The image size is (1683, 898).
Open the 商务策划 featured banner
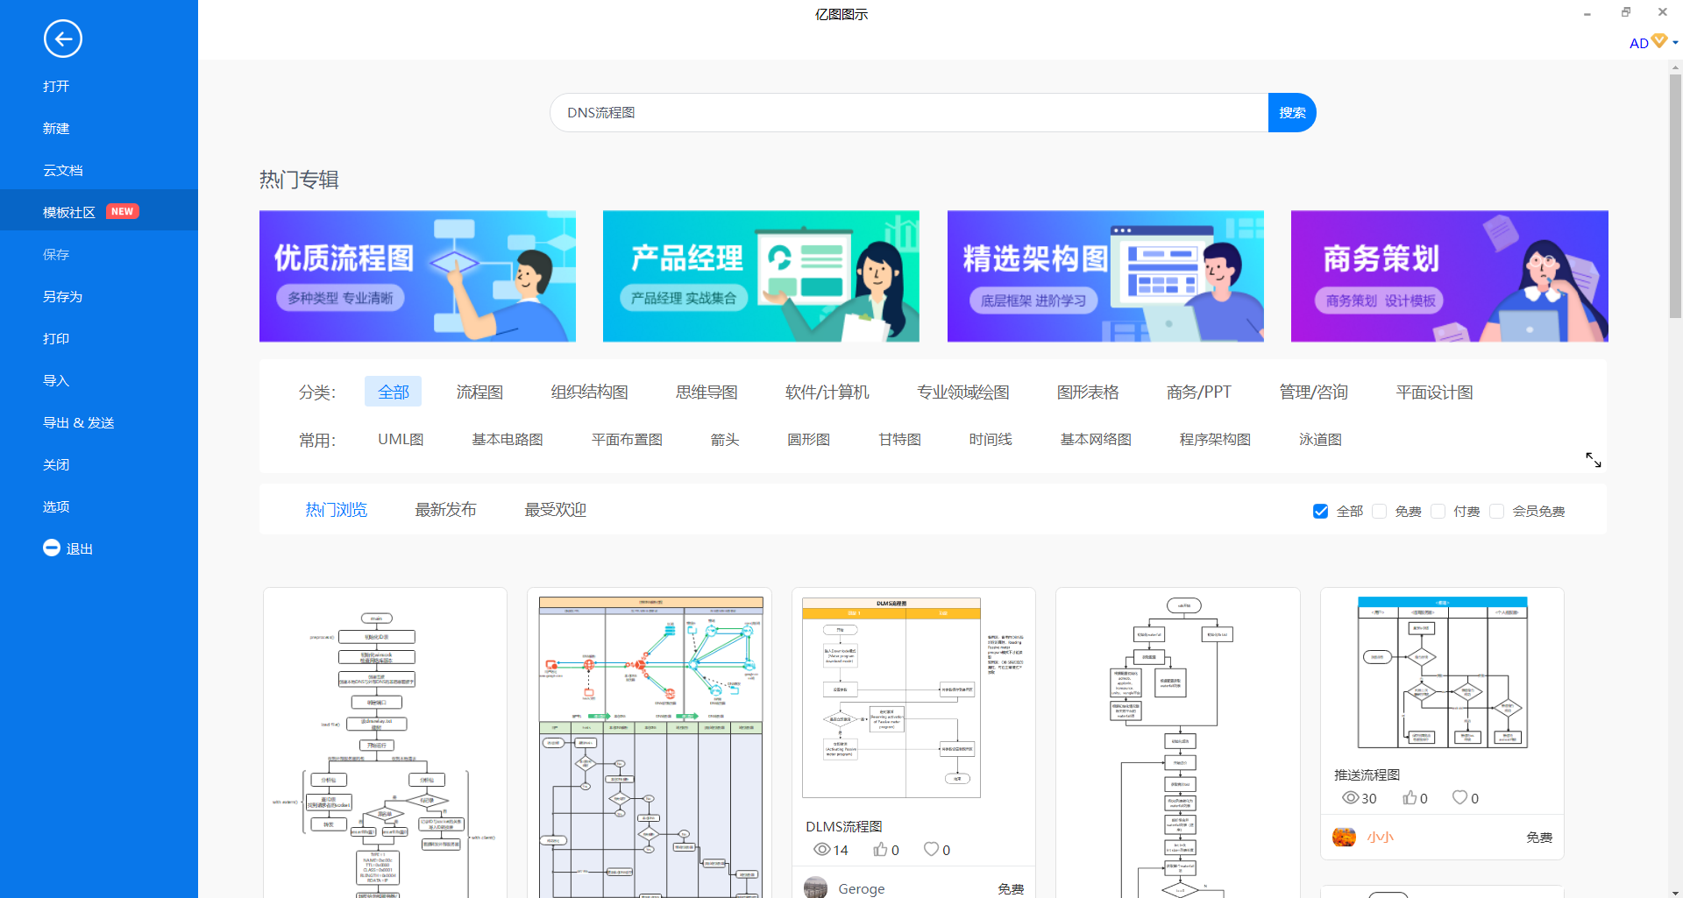1450,276
